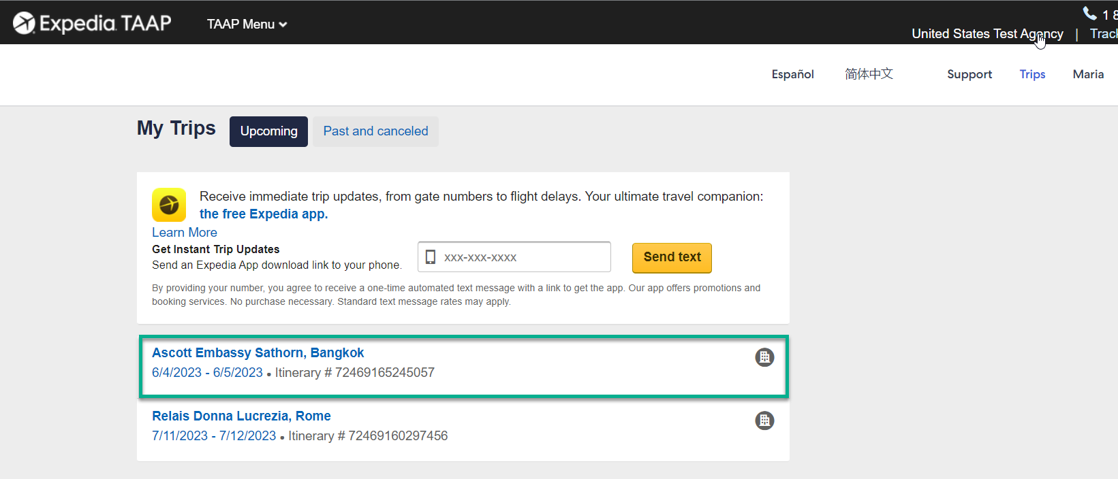Screen dimensions: 1118x479
Task: Click the Send text button
Action: pyautogui.click(x=672, y=257)
